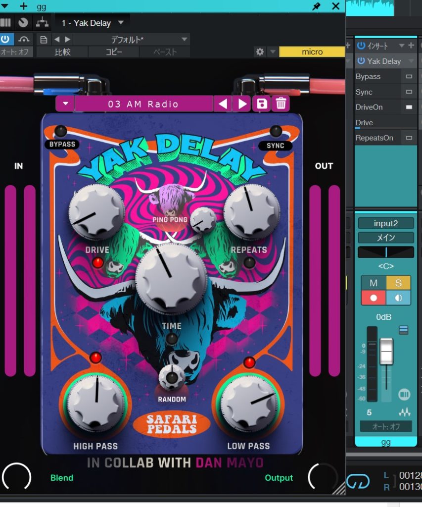
Task: Click the routing/channel editor icon
Action: pos(43,23)
